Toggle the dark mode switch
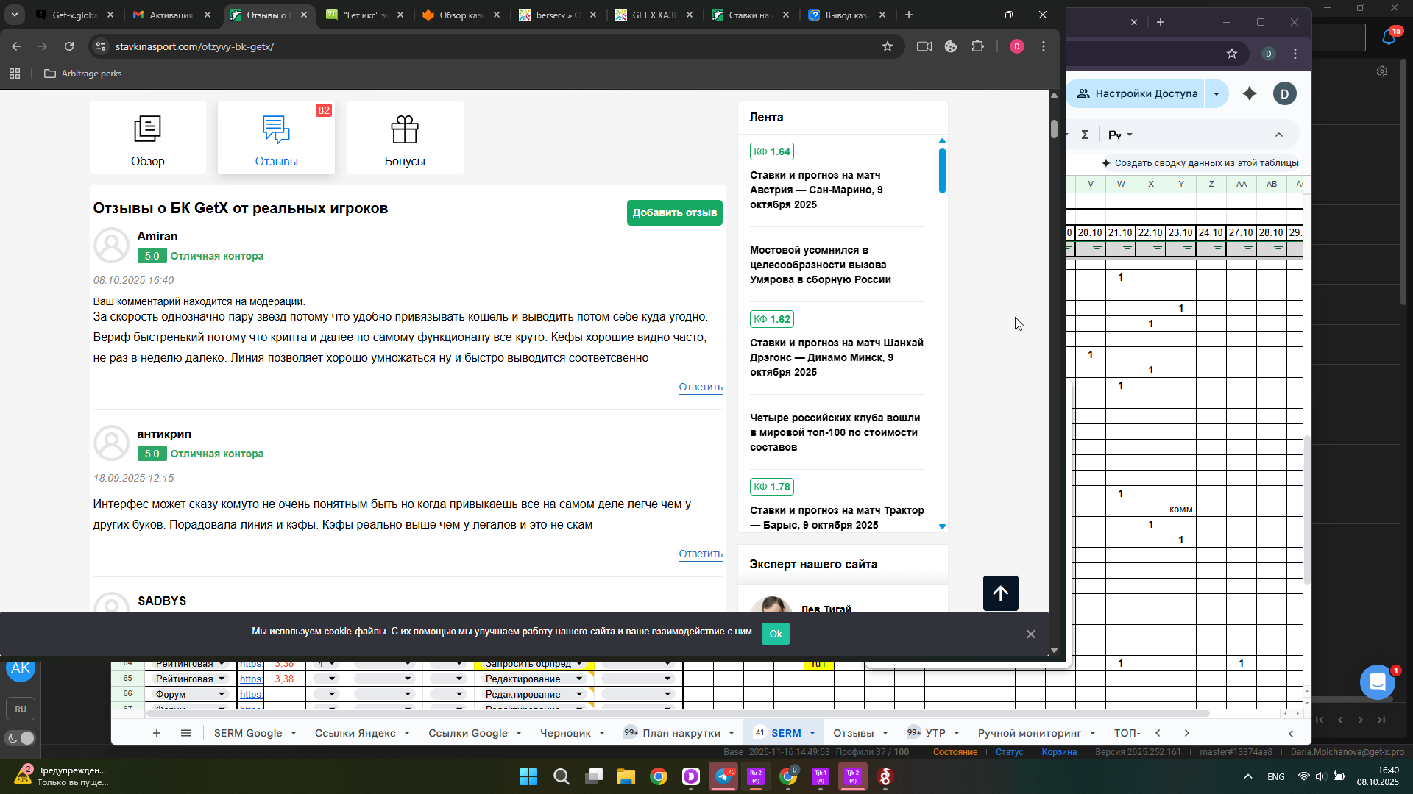Image resolution: width=1413 pixels, height=794 pixels. 21,738
